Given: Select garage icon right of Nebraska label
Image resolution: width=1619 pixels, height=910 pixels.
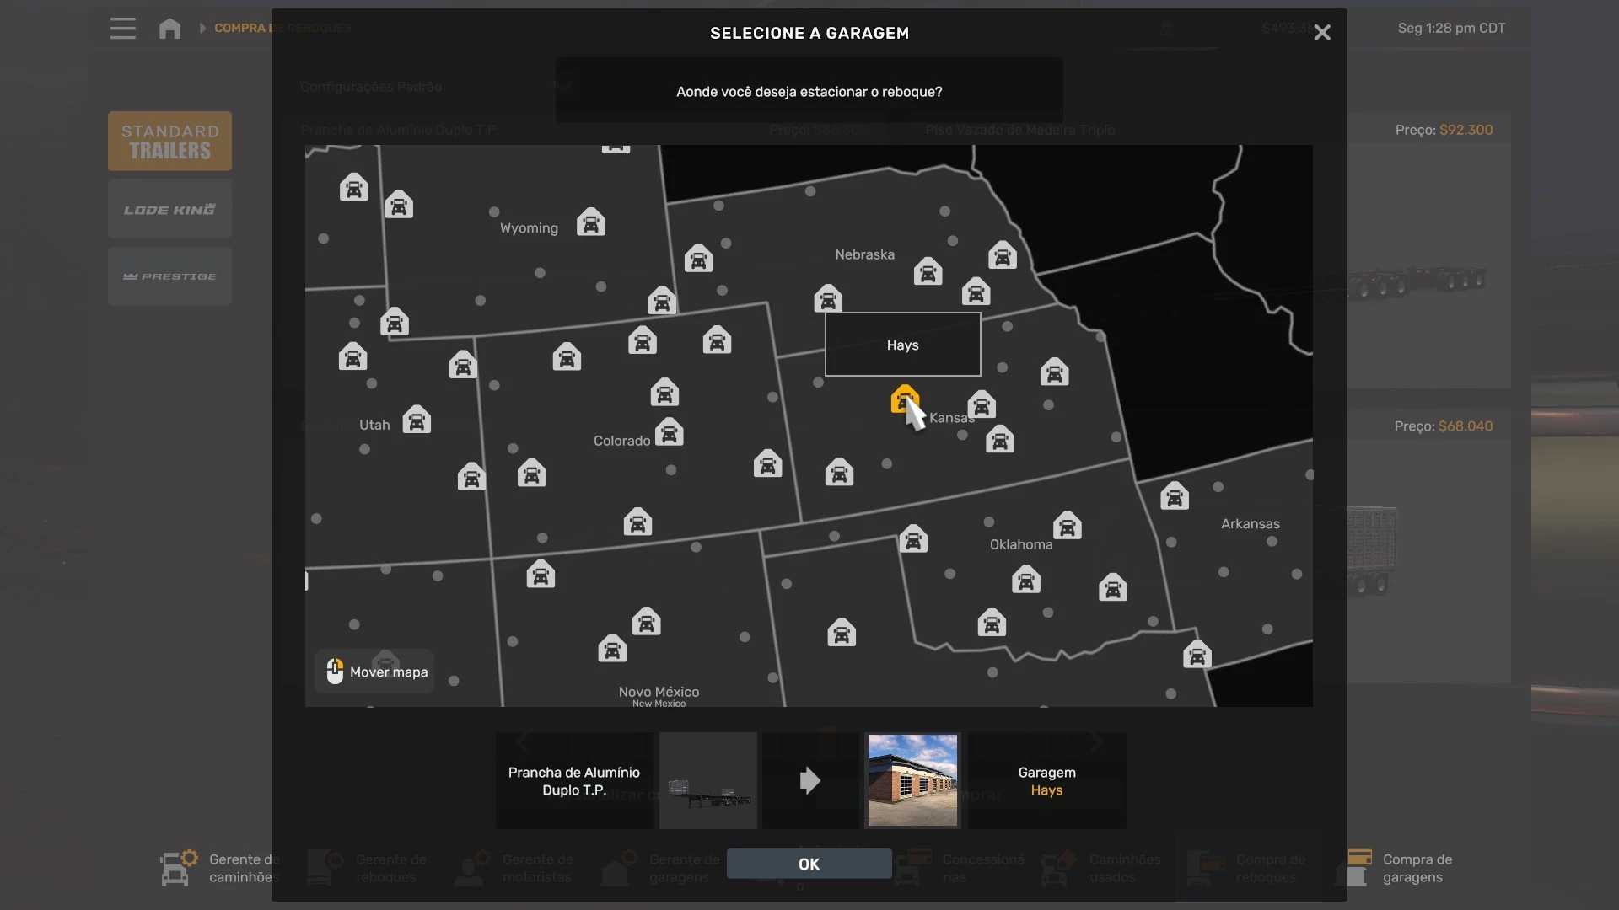Looking at the screenshot, I should click(928, 271).
